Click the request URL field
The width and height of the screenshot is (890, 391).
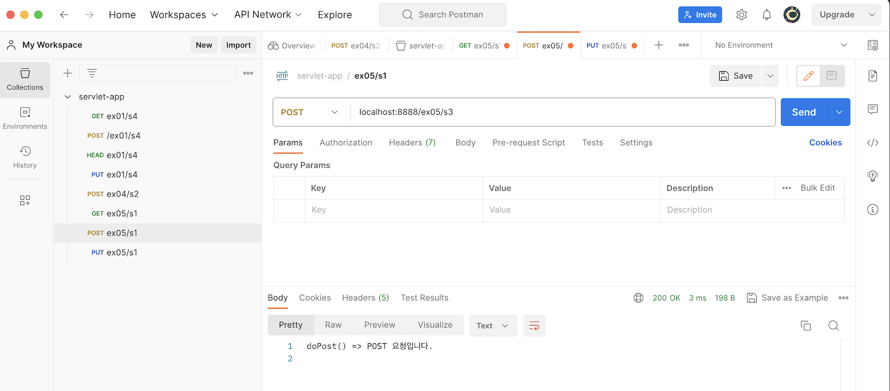tap(563, 112)
